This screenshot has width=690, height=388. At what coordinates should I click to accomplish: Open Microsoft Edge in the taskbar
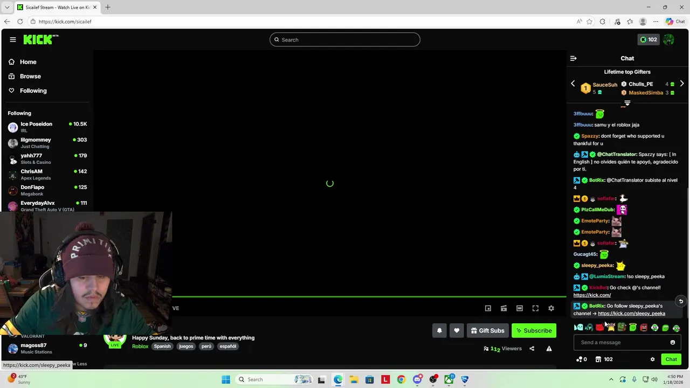pos(337,379)
